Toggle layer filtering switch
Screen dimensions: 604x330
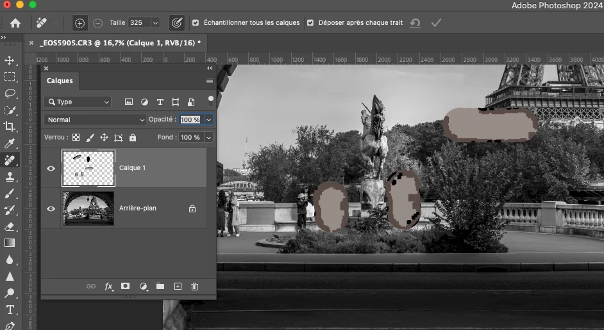click(211, 102)
